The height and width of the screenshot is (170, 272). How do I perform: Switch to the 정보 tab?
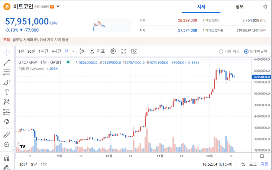(x=240, y=7)
